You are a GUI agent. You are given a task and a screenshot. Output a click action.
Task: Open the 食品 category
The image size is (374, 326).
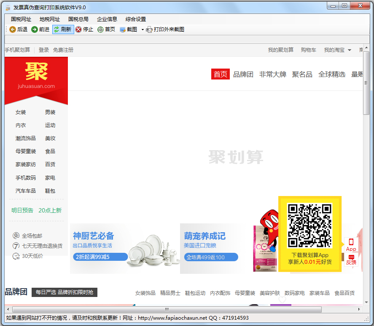point(50,151)
